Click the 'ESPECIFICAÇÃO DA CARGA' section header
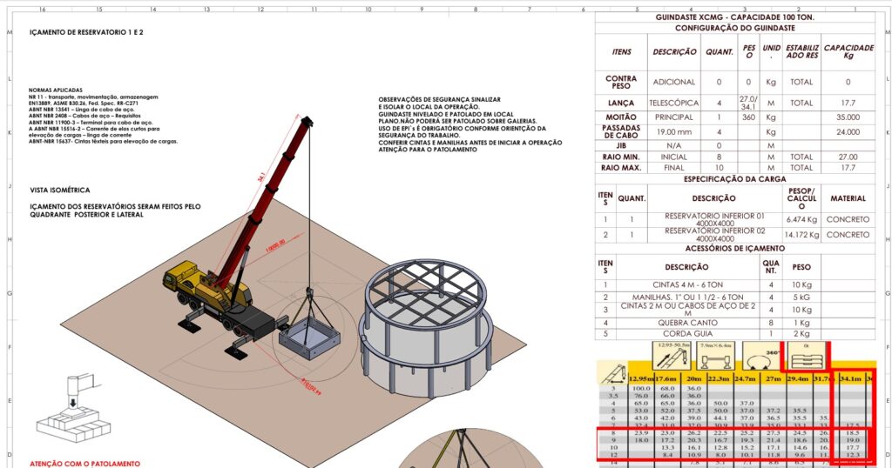 (x=737, y=178)
